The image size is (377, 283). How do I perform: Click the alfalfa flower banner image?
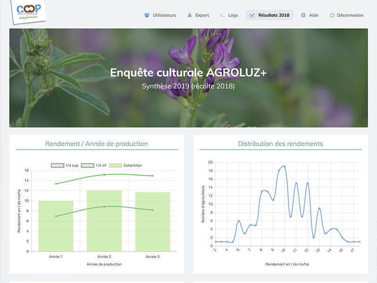click(188, 78)
